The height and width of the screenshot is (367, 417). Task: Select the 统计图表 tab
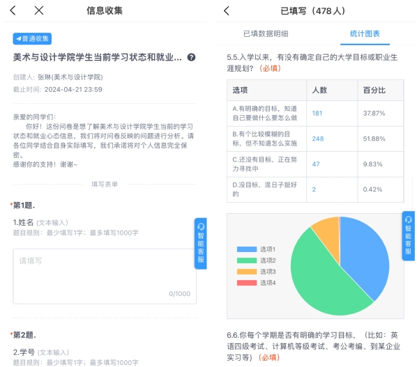pyautogui.click(x=365, y=33)
